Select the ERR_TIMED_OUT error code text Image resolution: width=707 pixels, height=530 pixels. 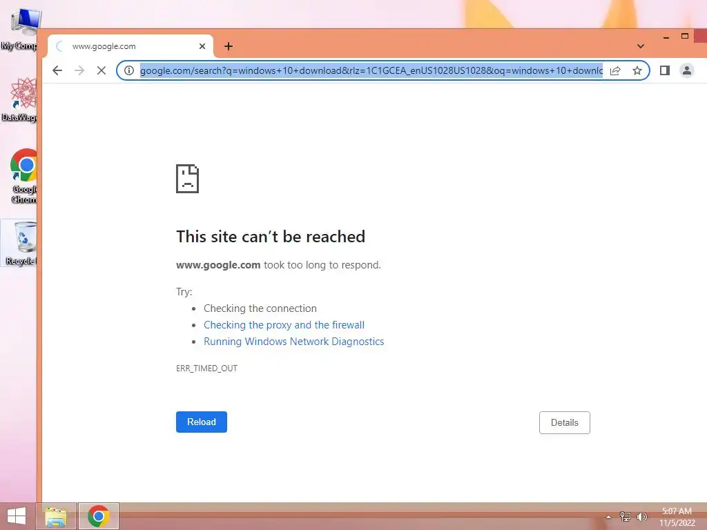[206, 369]
